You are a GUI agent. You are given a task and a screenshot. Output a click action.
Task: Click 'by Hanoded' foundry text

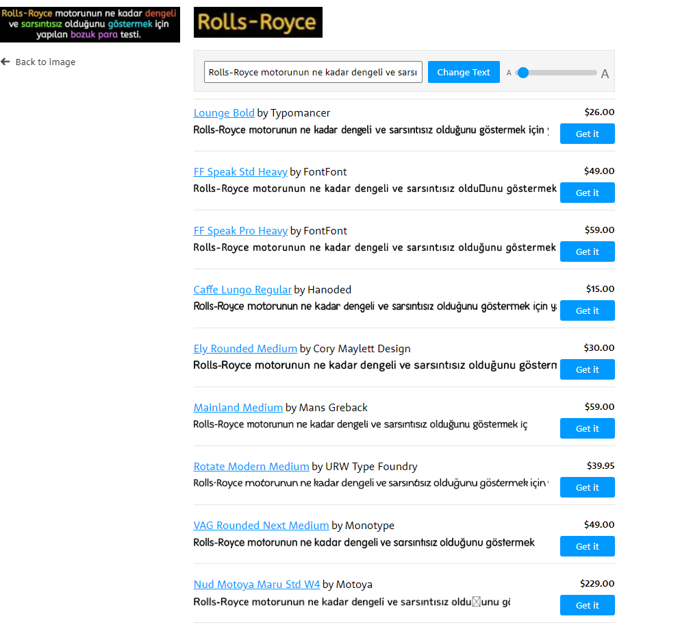tap(323, 289)
